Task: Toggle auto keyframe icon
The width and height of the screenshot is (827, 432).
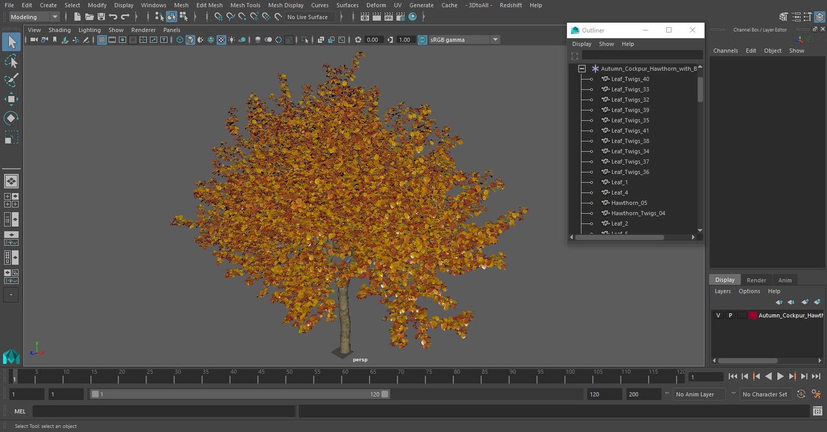Action: (801, 394)
